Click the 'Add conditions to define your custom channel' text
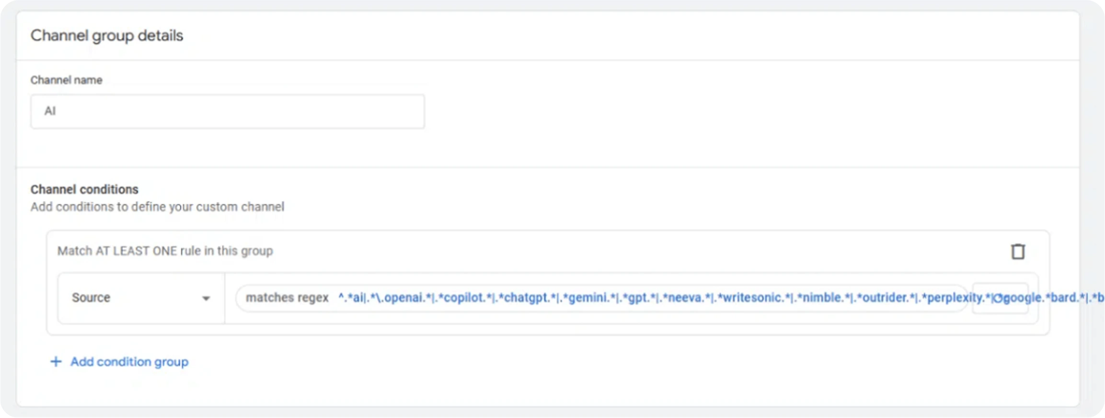This screenshot has width=1105, height=418. click(x=157, y=207)
